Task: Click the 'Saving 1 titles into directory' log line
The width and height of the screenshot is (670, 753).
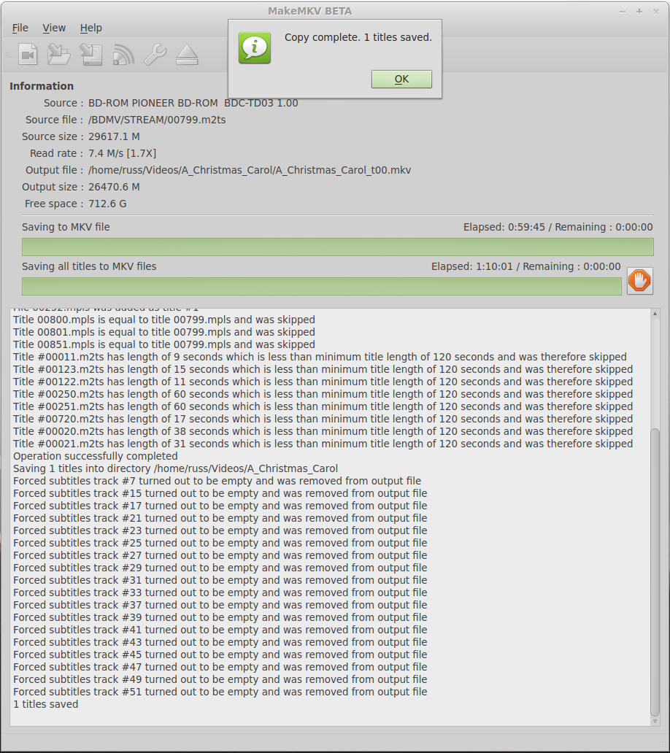Action: [175, 468]
